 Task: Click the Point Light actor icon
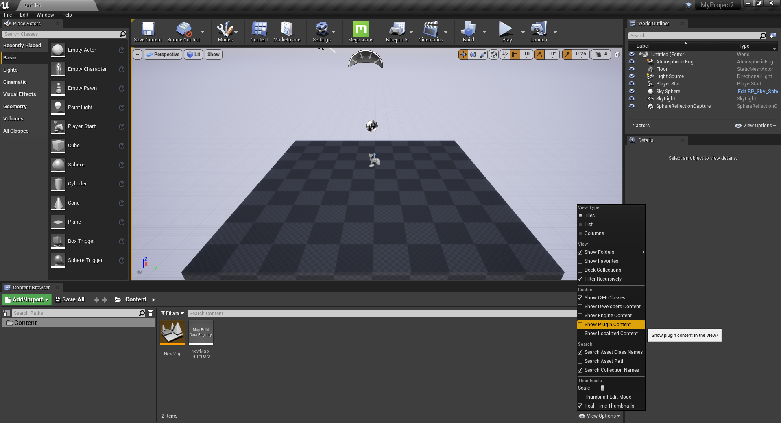58,107
